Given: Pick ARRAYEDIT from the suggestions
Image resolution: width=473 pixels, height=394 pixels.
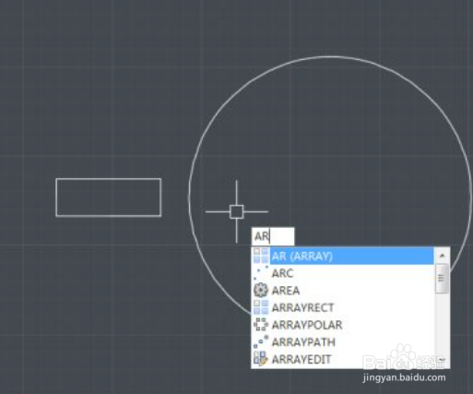Looking at the screenshot, I should click(343, 359).
